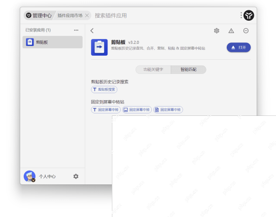The image size is (276, 217).
Task: Click the file-type 固定屏幕中转 tag
Action: point(168,109)
